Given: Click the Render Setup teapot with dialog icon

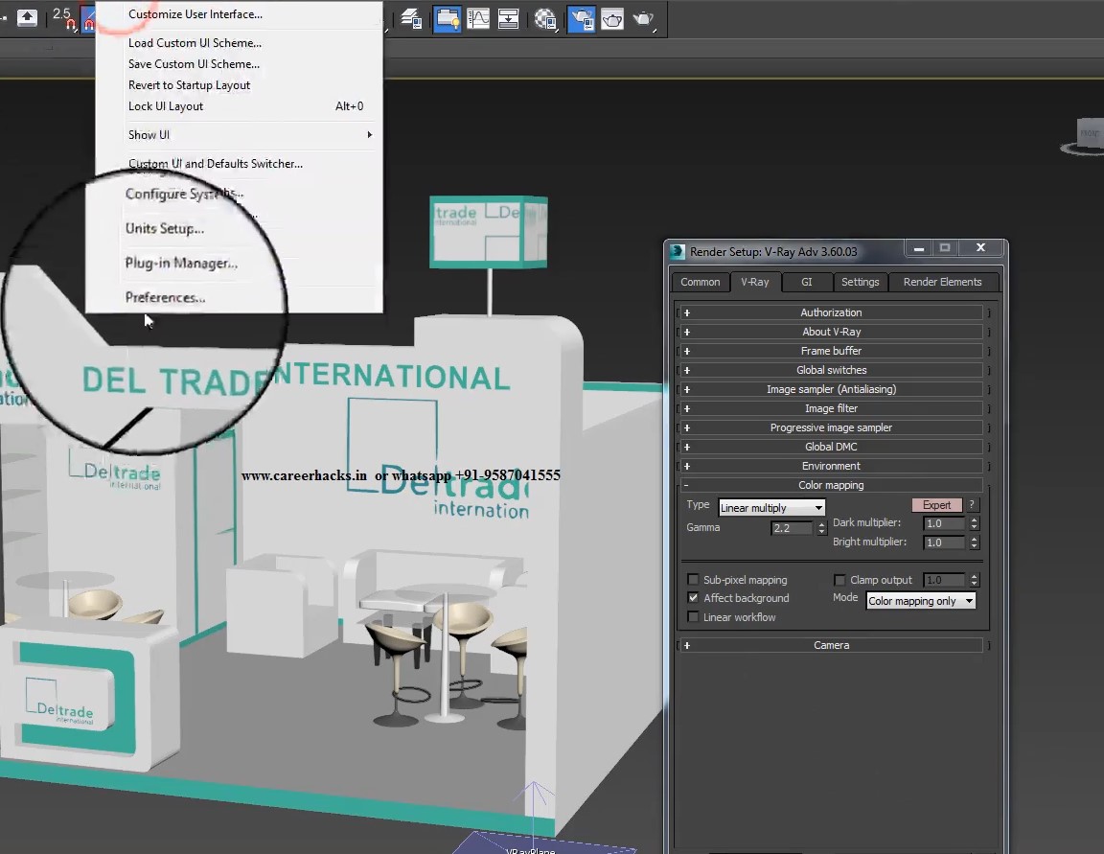Looking at the screenshot, I should click(x=584, y=19).
